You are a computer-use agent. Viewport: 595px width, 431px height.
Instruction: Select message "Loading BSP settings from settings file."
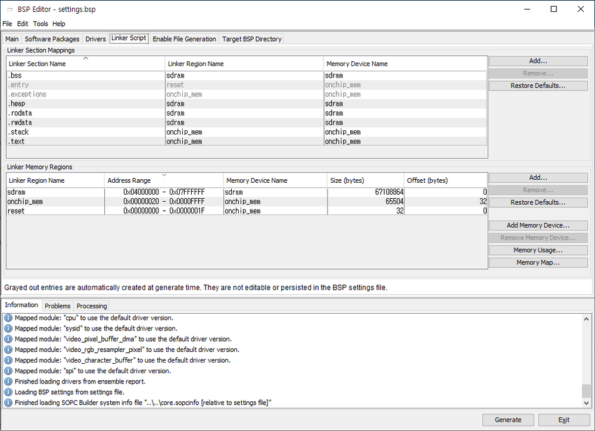[x=70, y=392]
